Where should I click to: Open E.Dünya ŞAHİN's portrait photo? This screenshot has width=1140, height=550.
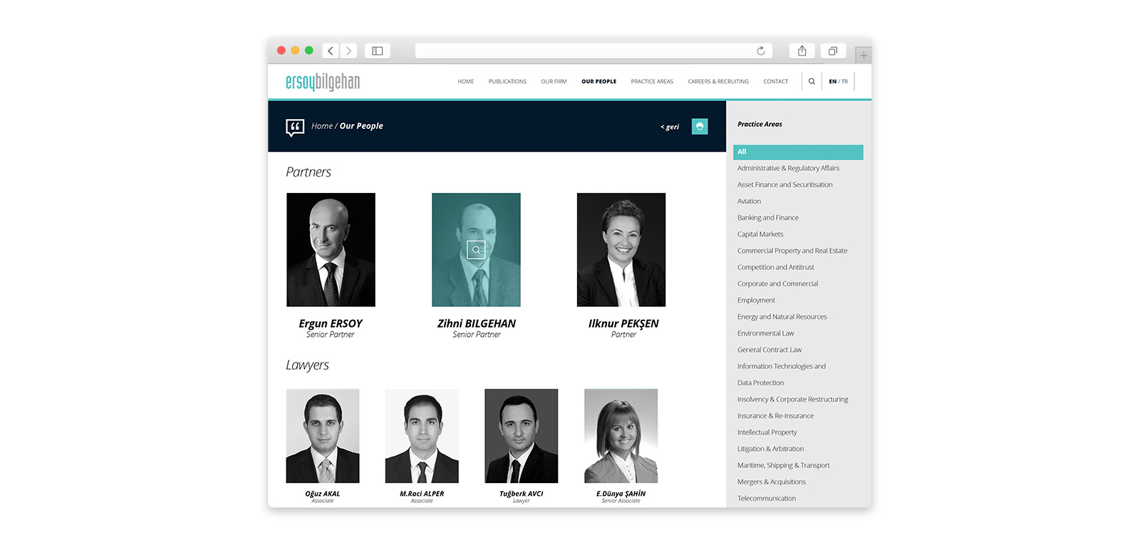click(x=621, y=436)
